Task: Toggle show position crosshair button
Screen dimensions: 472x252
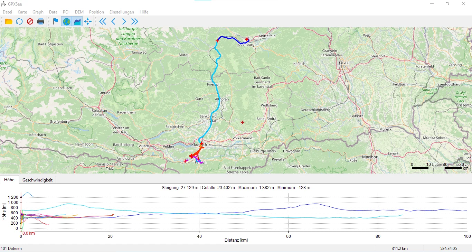Action: tap(88, 21)
